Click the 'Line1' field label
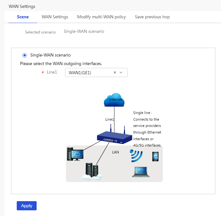 pos(52,72)
